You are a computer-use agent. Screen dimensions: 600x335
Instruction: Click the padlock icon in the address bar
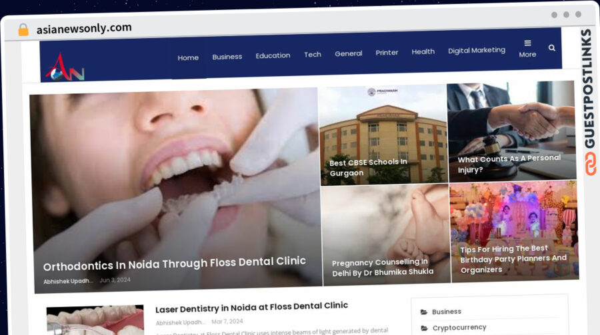[x=23, y=29]
